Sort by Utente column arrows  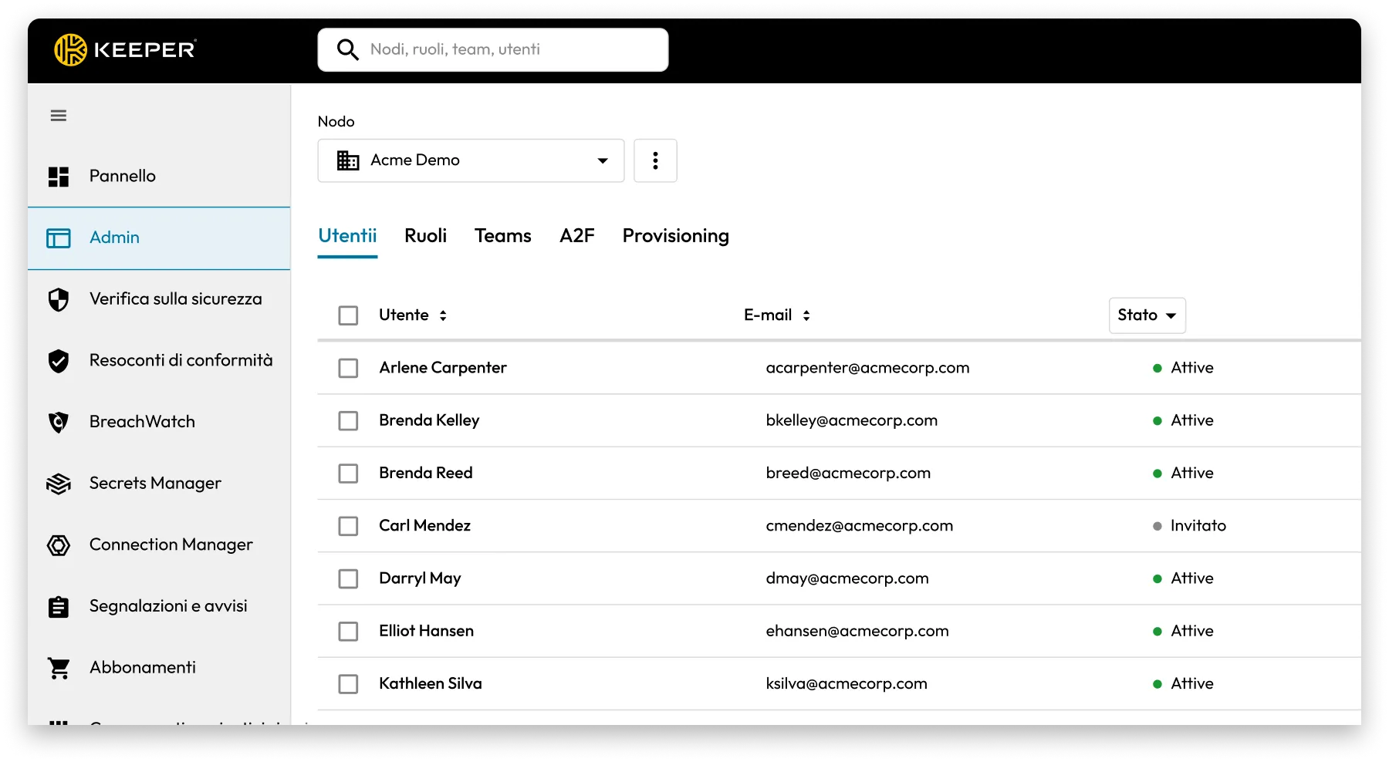443,315
